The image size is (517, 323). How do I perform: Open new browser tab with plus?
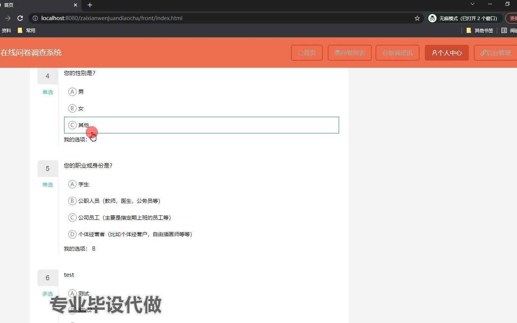(90, 5)
